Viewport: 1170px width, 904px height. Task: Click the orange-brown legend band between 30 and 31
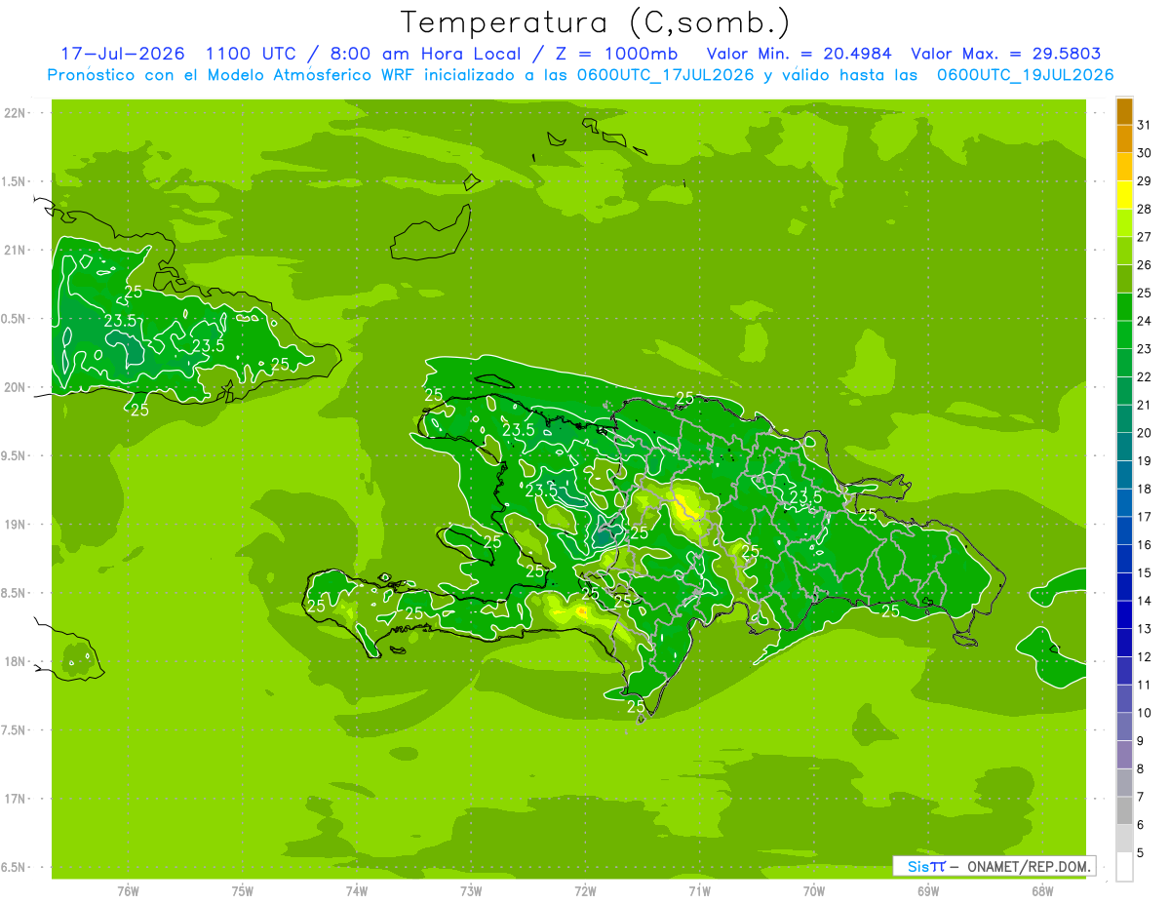point(1124,139)
